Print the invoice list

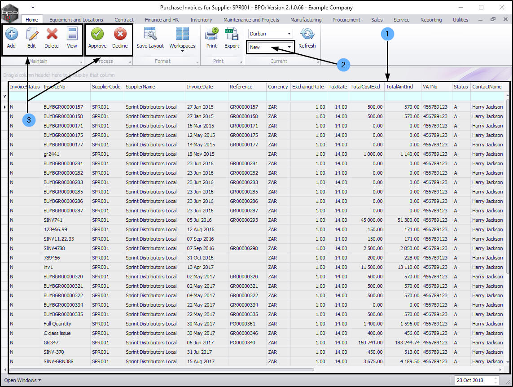212,38
